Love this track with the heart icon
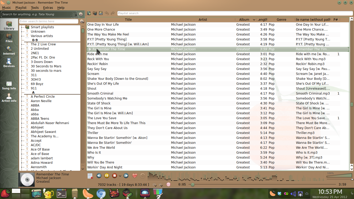This screenshot has width=354, height=199. [135, 176]
